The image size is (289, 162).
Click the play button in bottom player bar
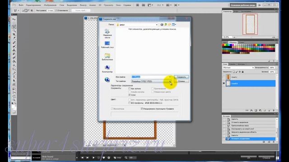coord(93,157)
